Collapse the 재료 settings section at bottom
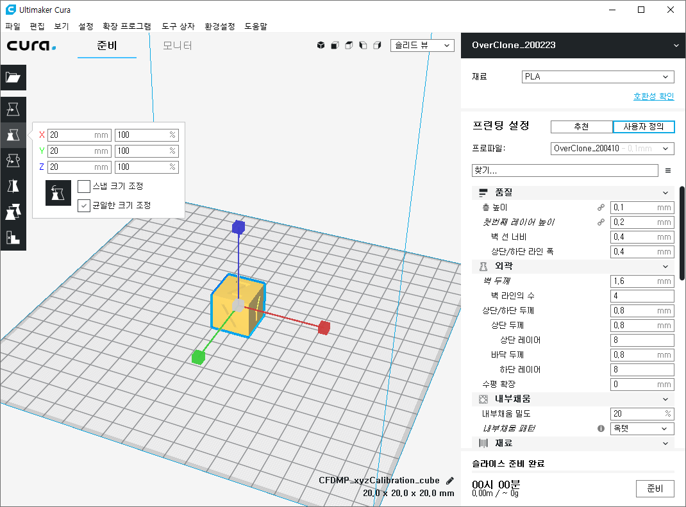The width and height of the screenshot is (686, 507). click(x=574, y=443)
